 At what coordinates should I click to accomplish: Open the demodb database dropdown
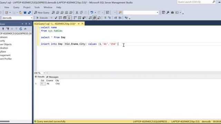[31, 18]
